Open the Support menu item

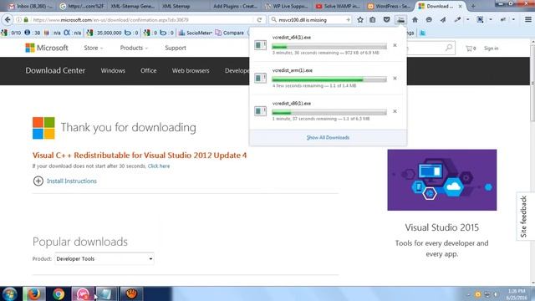(x=176, y=48)
